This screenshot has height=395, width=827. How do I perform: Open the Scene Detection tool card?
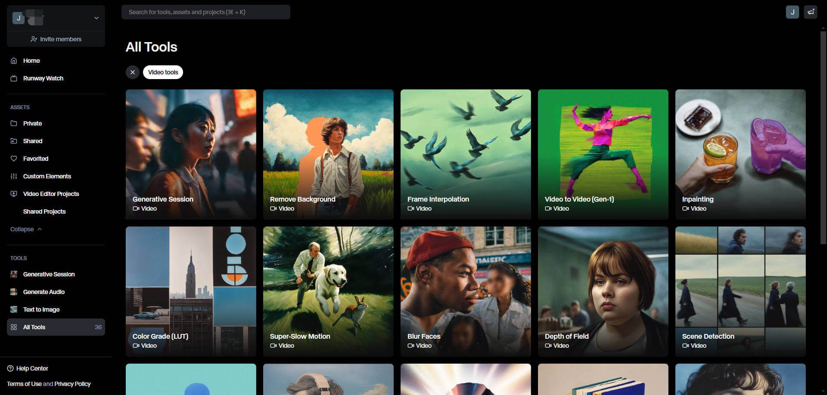(740, 291)
